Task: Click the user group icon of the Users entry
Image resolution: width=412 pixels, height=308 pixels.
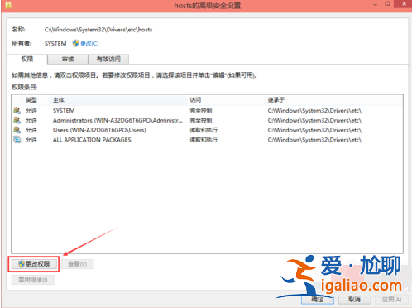Action: [17, 130]
